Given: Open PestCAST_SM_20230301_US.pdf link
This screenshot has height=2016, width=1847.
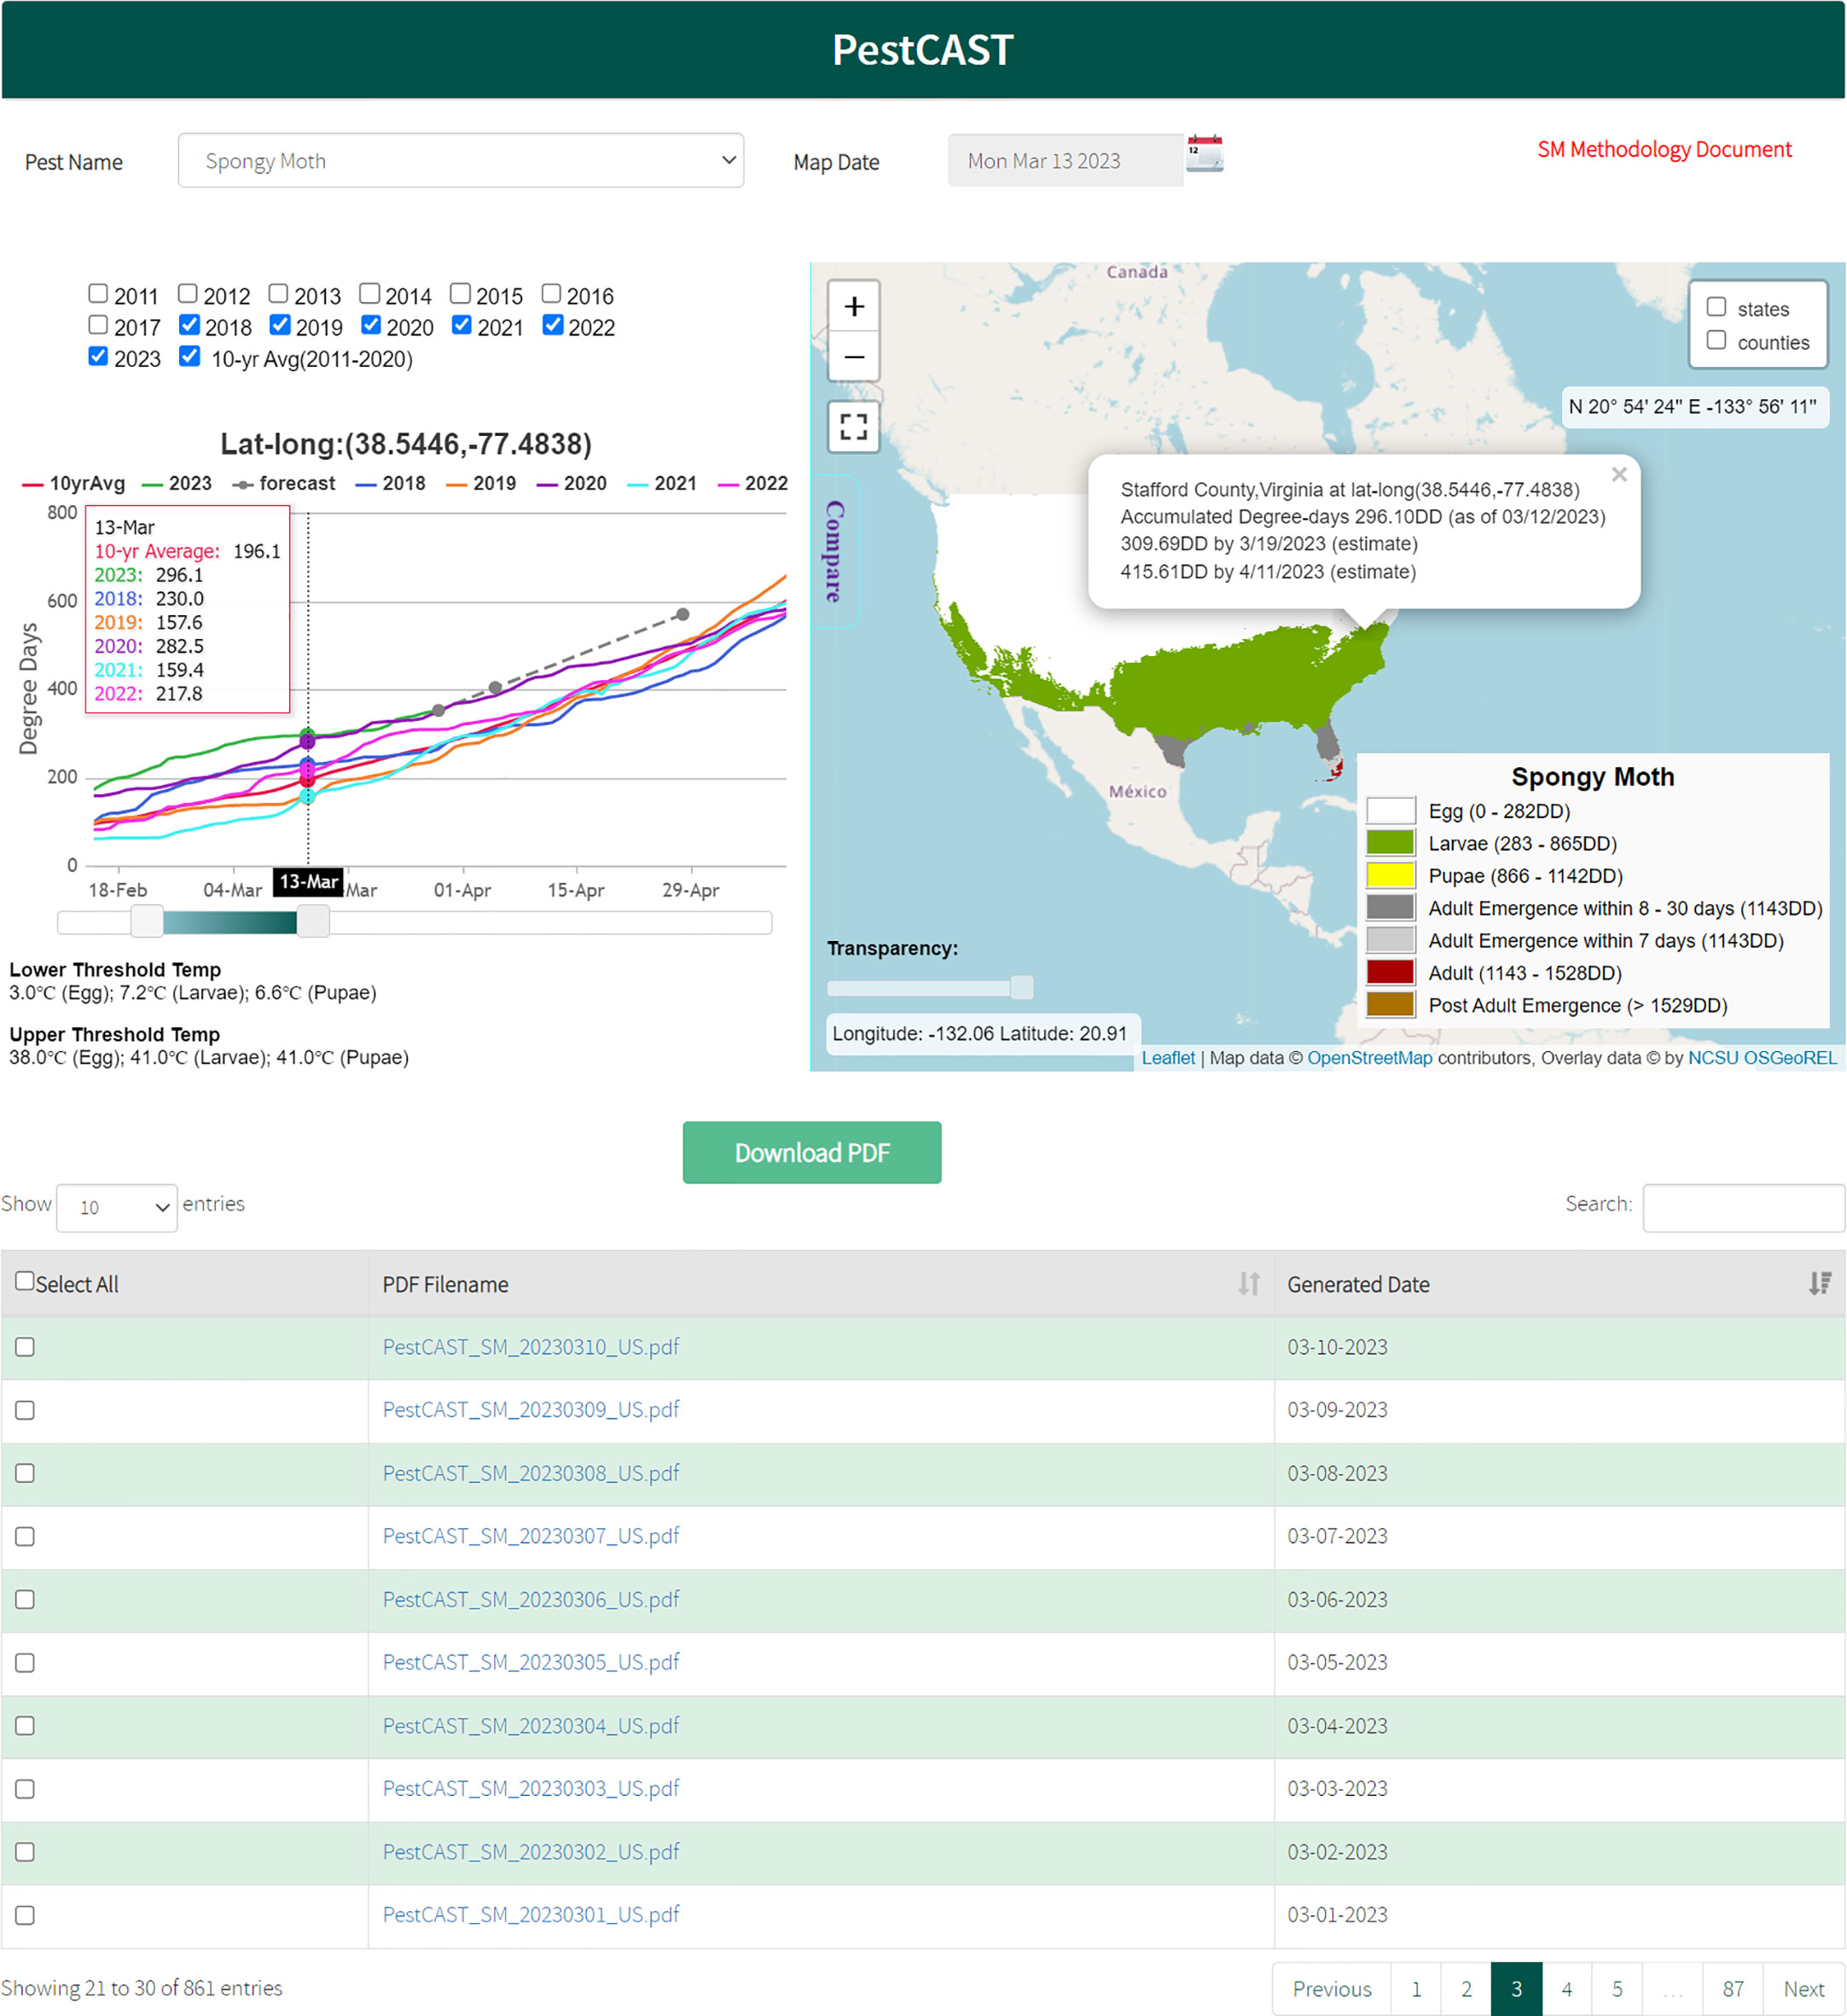Looking at the screenshot, I should (531, 1915).
